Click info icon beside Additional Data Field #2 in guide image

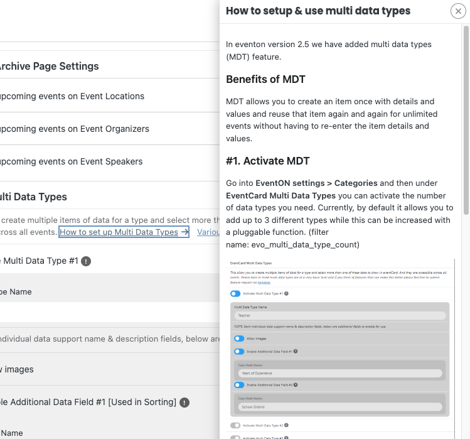tap(296, 385)
